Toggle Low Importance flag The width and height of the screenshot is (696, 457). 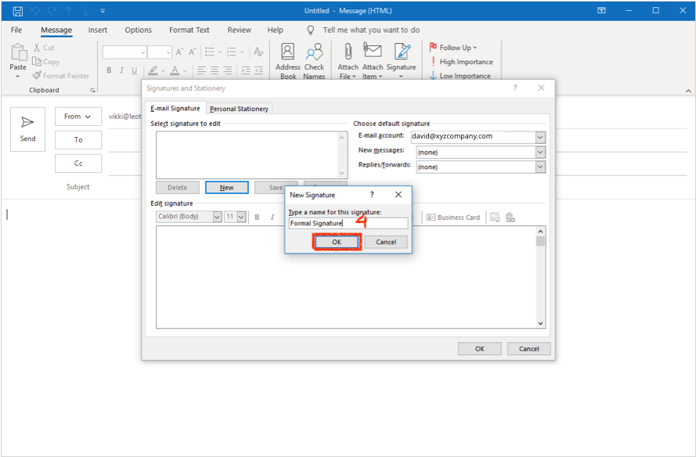tap(460, 76)
